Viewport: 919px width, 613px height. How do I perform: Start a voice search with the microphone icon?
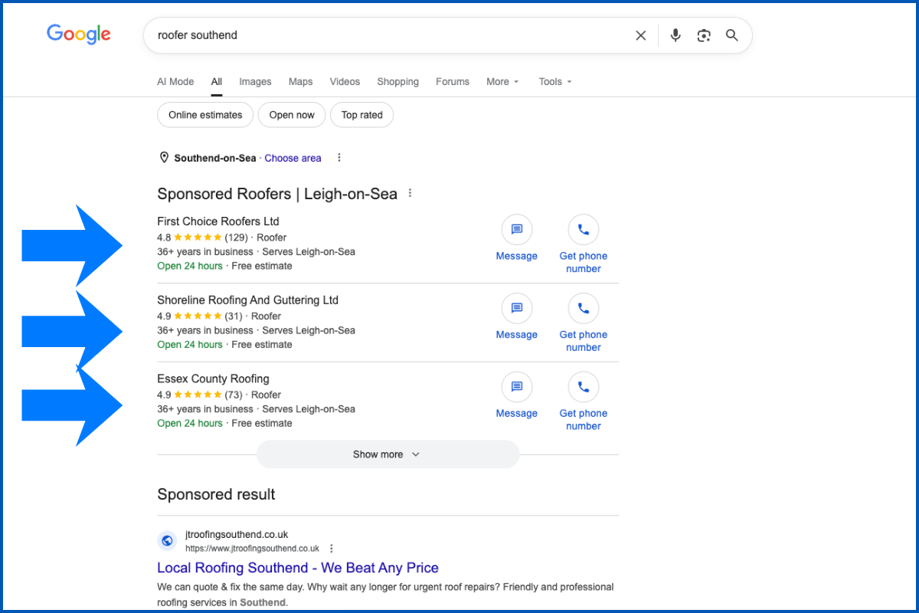click(675, 35)
